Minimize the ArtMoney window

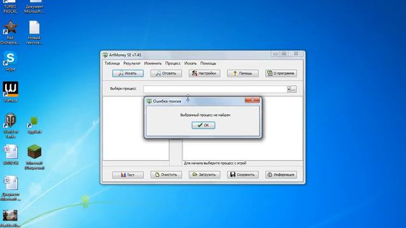(275, 54)
